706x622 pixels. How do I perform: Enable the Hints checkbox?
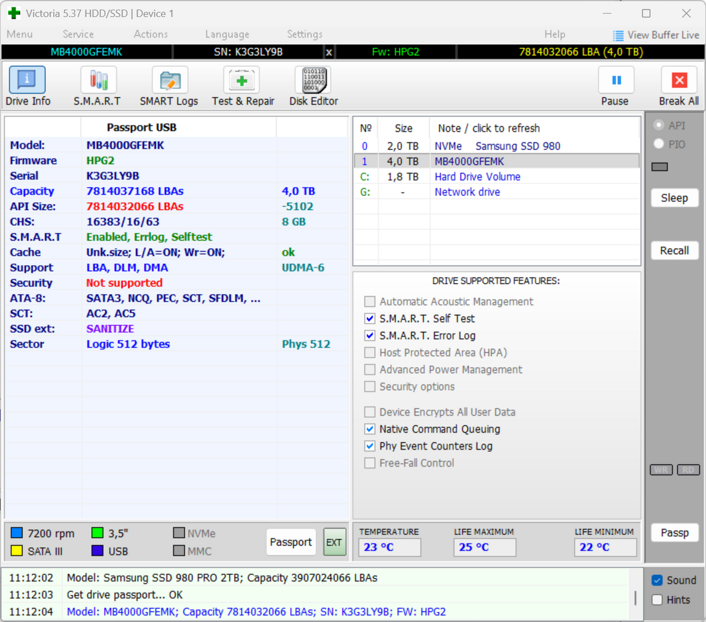(x=658, y=600)
